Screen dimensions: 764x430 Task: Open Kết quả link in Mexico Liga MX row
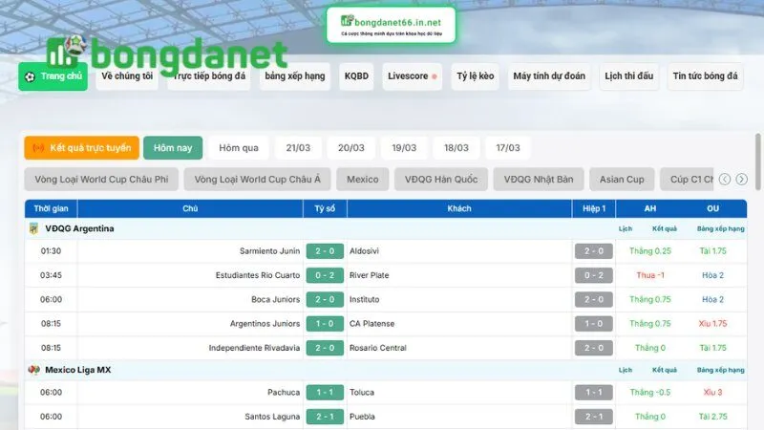[665, 370]
